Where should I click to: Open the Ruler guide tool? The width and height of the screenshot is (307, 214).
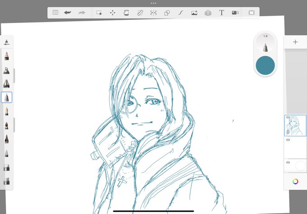click(x=140, y=13)
